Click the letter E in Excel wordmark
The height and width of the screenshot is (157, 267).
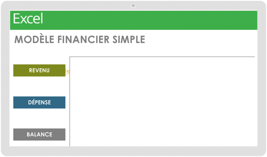click(x=16, y=19)
